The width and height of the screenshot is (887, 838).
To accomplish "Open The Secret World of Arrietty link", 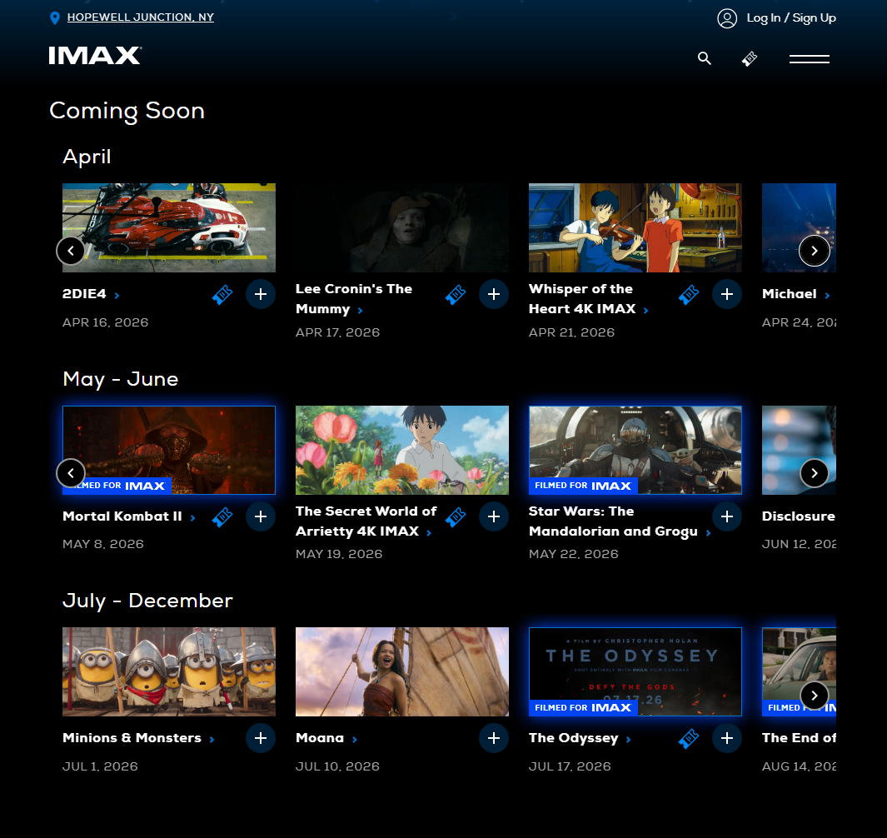I will [366, 521].
